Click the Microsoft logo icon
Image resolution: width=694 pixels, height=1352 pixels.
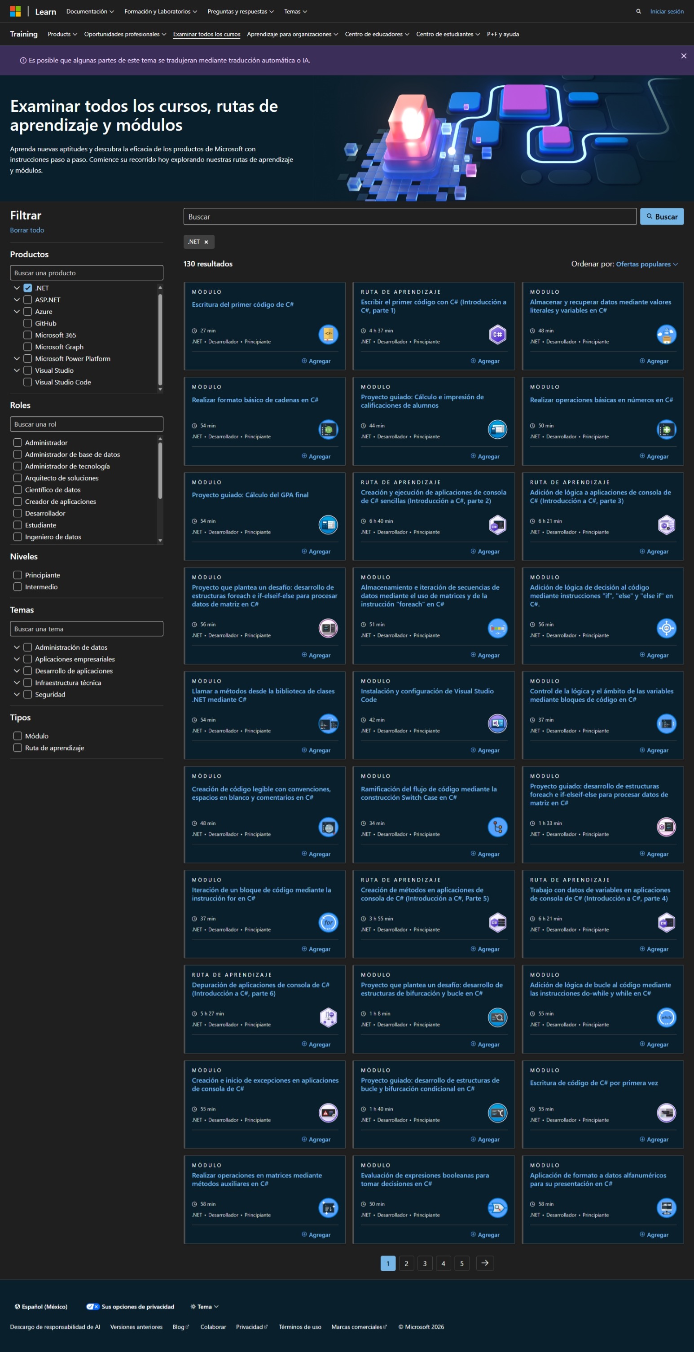click(15, 11)
